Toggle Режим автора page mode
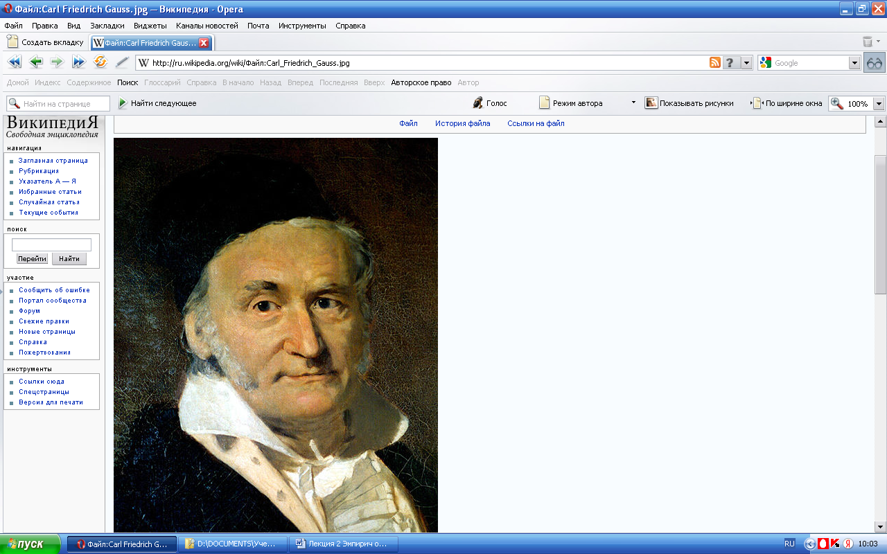This screenshot has width=887, height=554. coord(571,103)
